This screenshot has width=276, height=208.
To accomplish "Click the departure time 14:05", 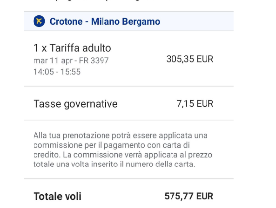I will pyautogui.click(x=44, y=72).
